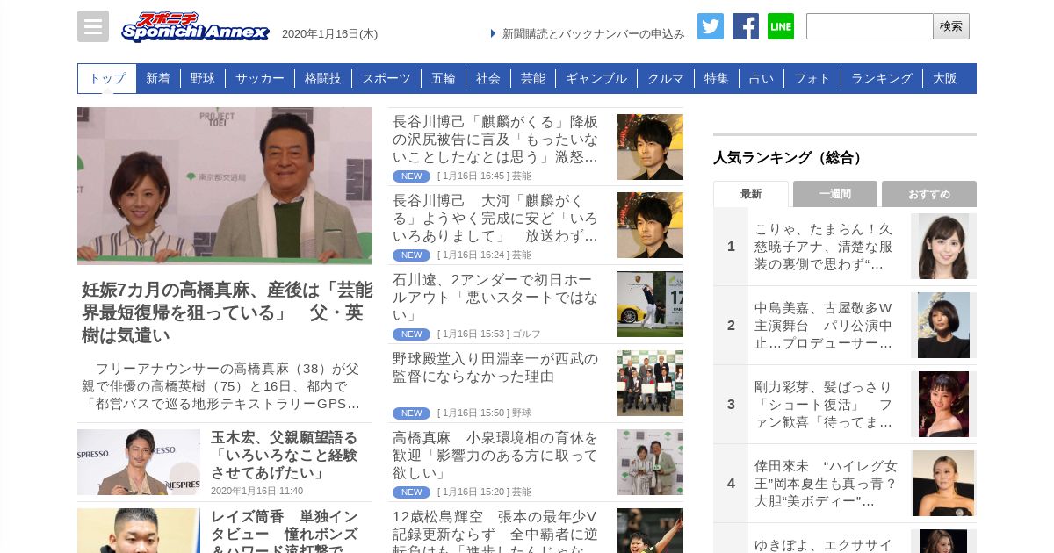Select the 新着 navigation tab
Image resolution: width=1054 pixels, height=553 pixels.
click(x=158, y=78)
